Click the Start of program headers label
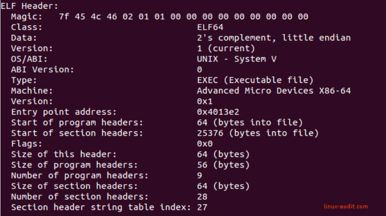386x216 pixels. (77, 122)
